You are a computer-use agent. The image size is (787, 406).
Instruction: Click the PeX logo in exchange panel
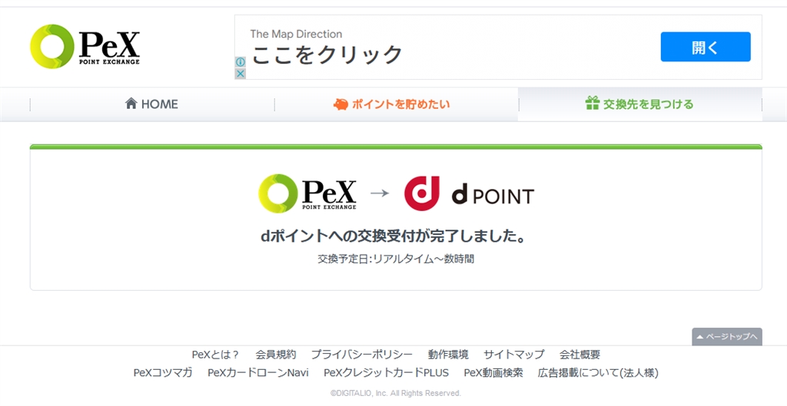(307, 193)
